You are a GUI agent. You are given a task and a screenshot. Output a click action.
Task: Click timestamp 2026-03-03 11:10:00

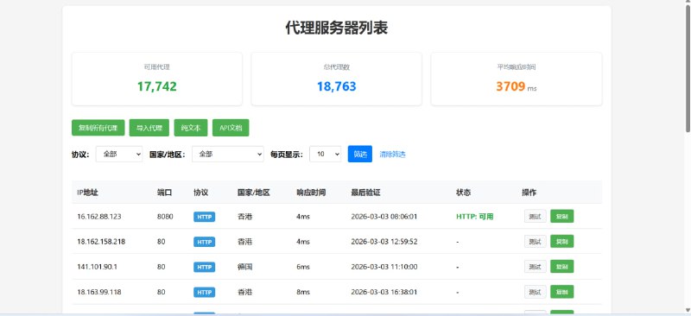click(x=384, y=267)
